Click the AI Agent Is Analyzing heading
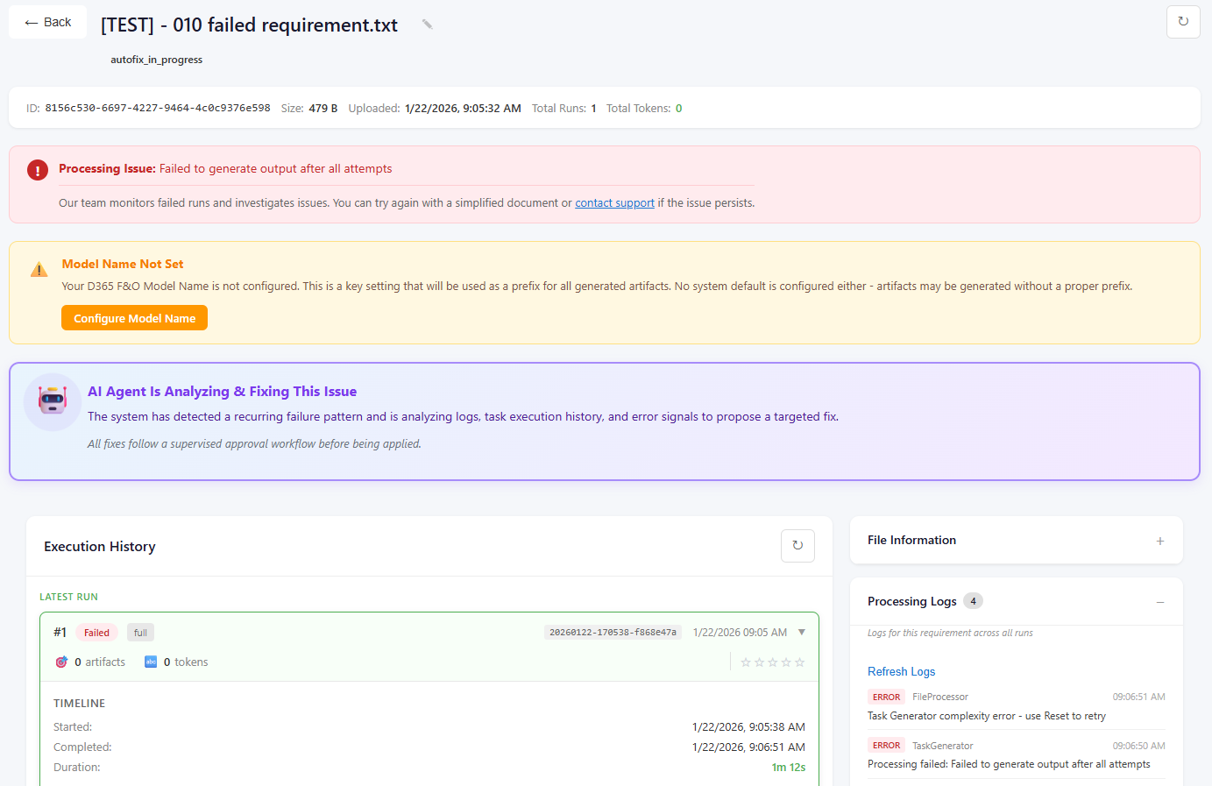The image size is (1212, 786). coord(222,391)
